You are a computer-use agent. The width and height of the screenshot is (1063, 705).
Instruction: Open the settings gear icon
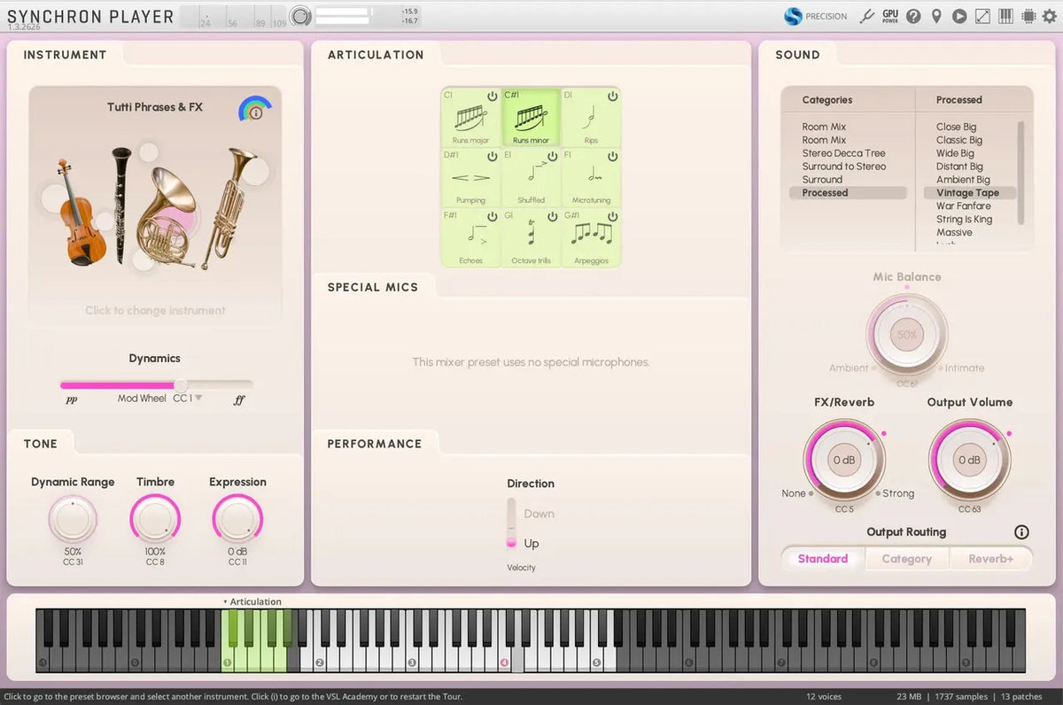[x=1051, y=16]
